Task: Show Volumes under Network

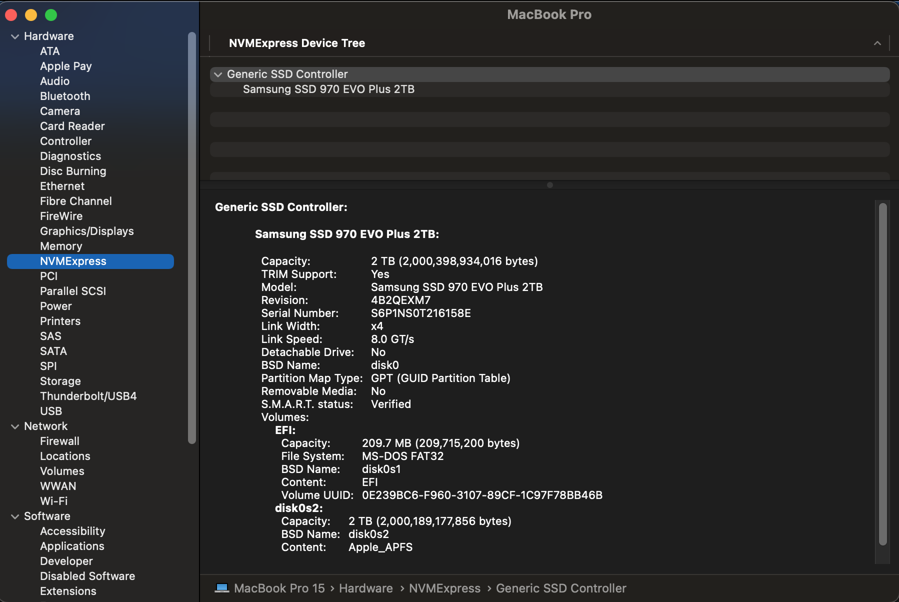Action: [62, 471]
